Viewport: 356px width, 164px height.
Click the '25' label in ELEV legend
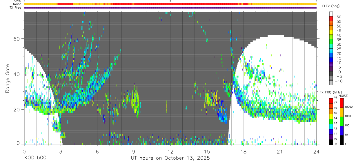(339, 49)
